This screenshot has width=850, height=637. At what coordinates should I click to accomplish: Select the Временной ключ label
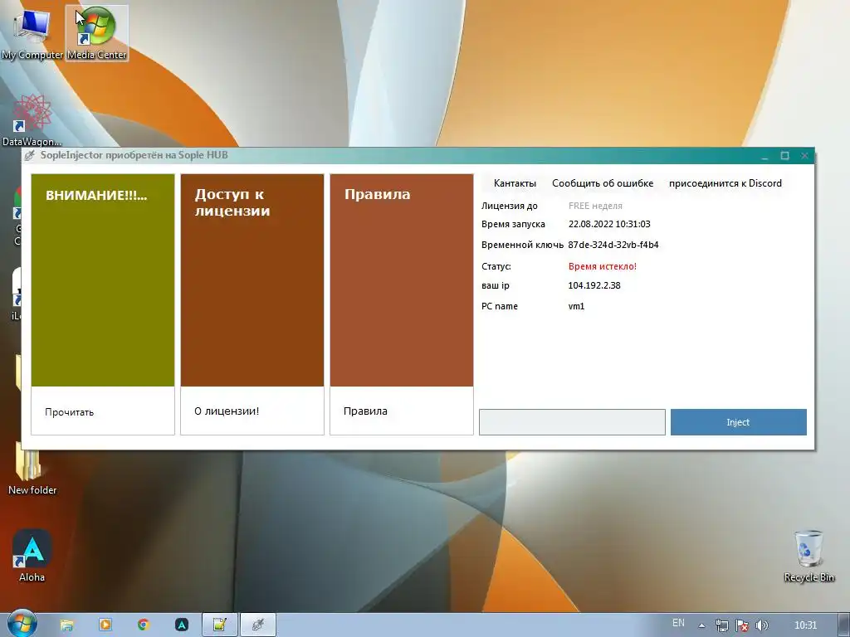[522, 245]
